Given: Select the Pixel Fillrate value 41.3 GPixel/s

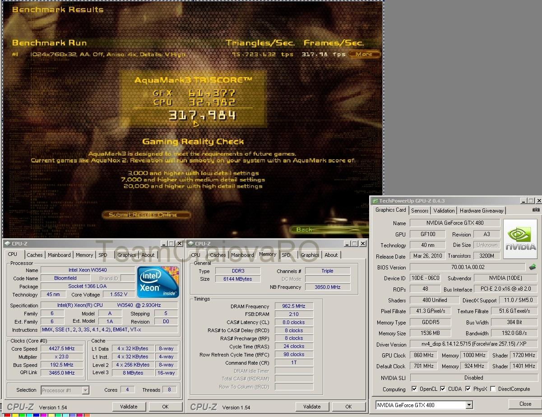Looking at the screenshot, I should tap(431, 311).
